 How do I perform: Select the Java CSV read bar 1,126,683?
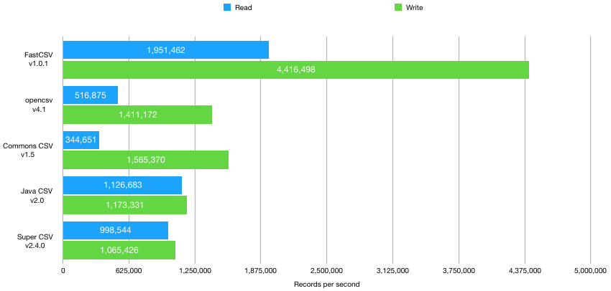122,185
